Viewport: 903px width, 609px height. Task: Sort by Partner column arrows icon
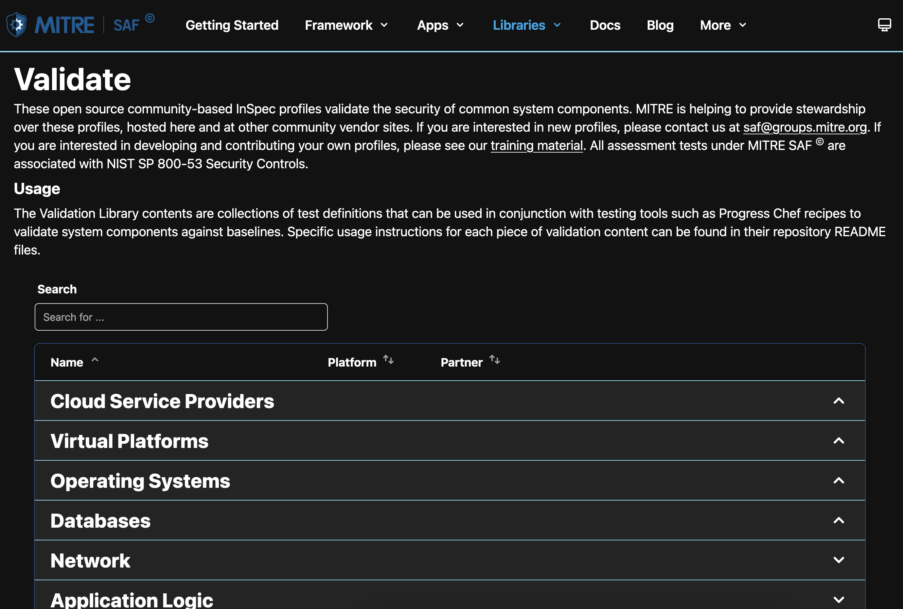[x=494, y=360]
